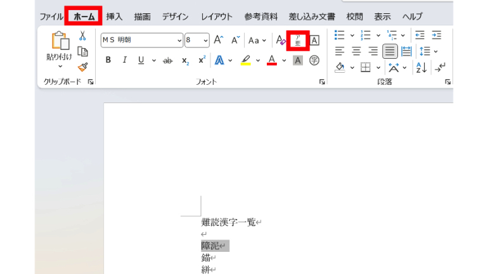Apply the Character Border icon

[x=314, y=40]
